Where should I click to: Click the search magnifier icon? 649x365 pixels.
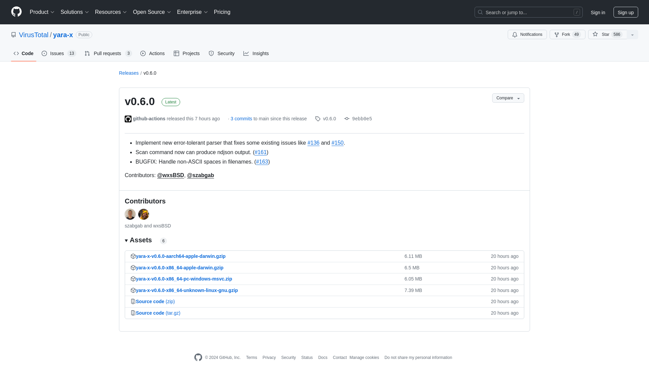(480, 12)
